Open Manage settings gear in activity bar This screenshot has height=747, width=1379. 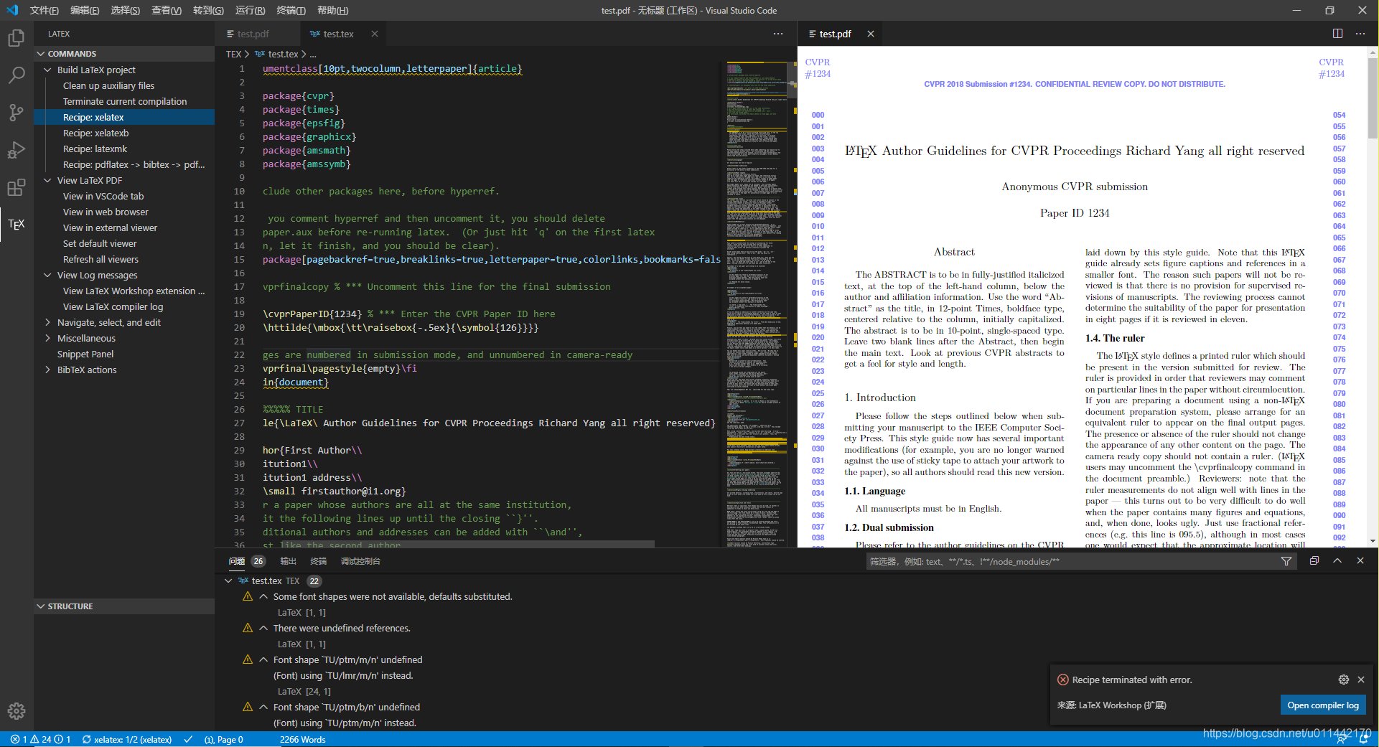tap(16, 711)
